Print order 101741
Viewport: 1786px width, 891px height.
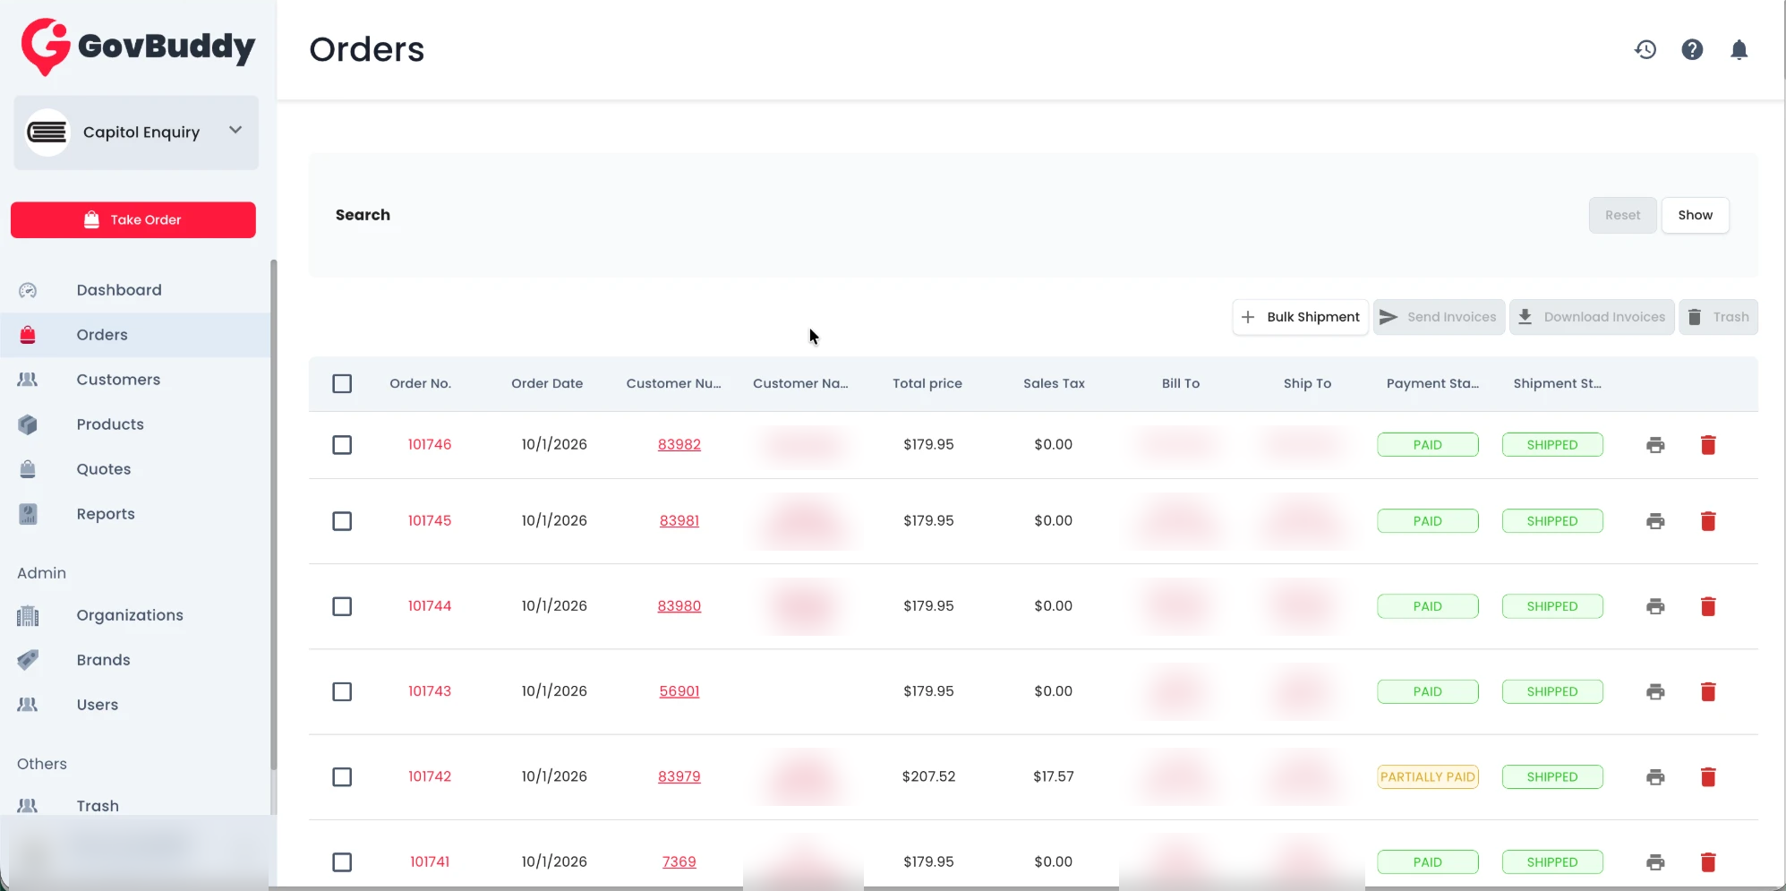click(x=1655, y=862)
